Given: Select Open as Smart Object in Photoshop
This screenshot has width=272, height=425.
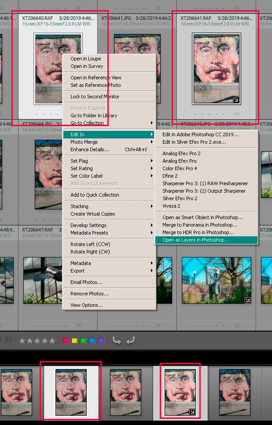Looking at the screenshot, I should click(x=206, y=217).
